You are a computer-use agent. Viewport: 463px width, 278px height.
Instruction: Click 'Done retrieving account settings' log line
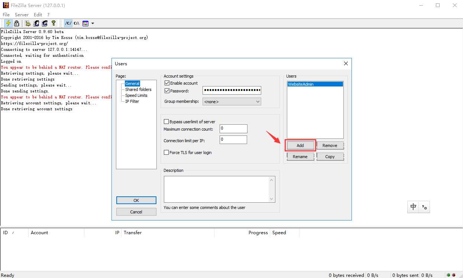pos(37,109)
